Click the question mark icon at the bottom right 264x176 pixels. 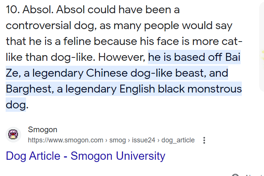point(236,175)
